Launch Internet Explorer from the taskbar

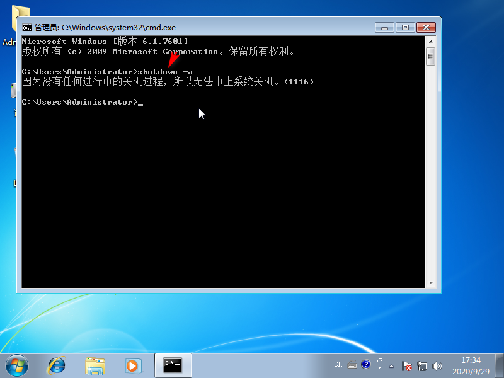(x=57, y=365)
